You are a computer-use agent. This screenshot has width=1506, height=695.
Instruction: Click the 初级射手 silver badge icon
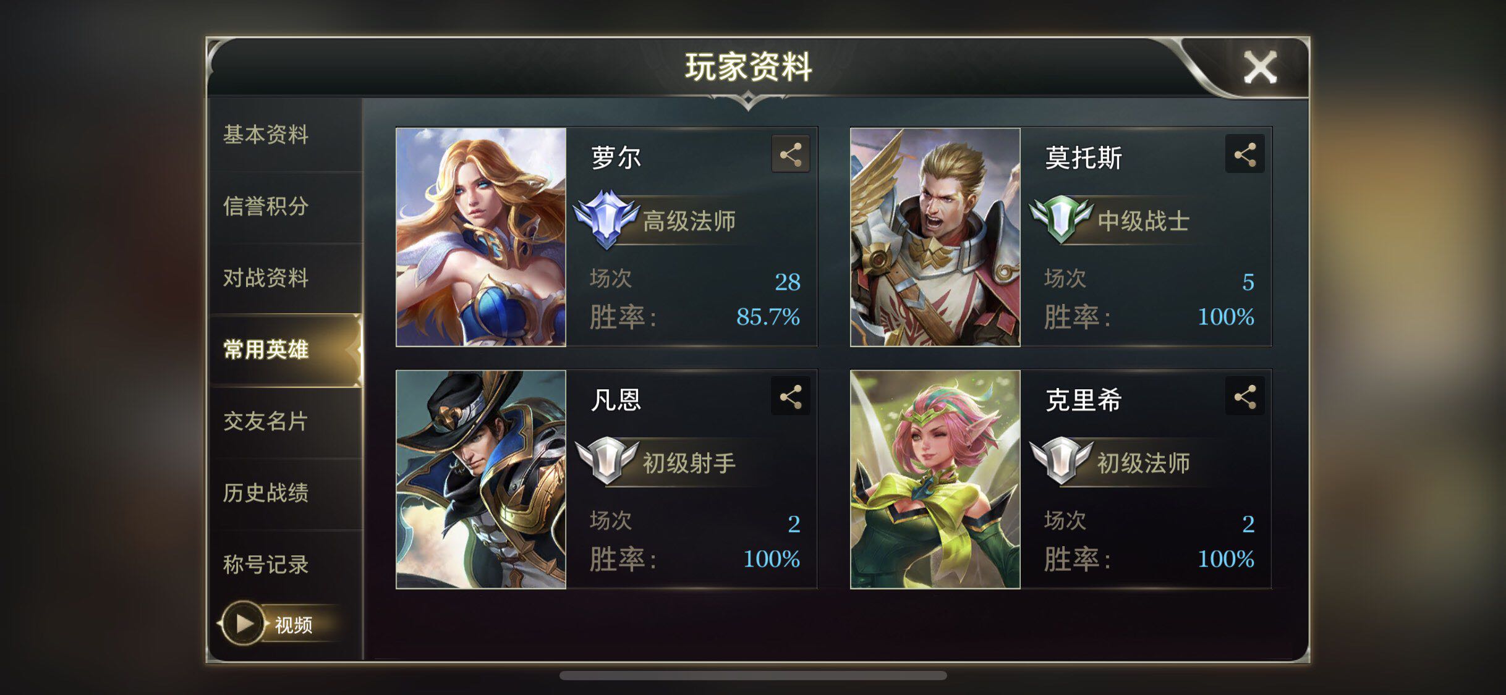606,461
